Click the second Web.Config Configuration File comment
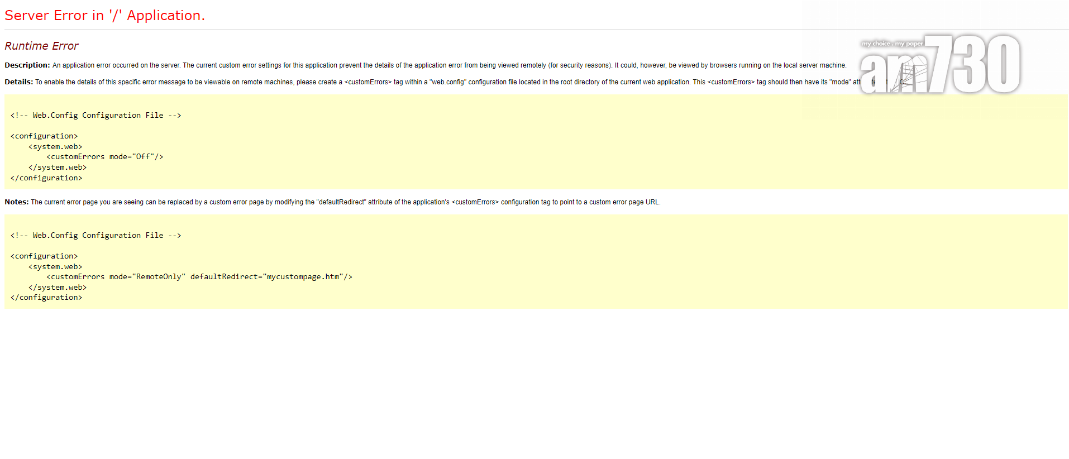 pos(96,236)
